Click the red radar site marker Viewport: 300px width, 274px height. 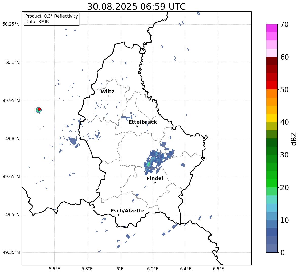(39, 109)
